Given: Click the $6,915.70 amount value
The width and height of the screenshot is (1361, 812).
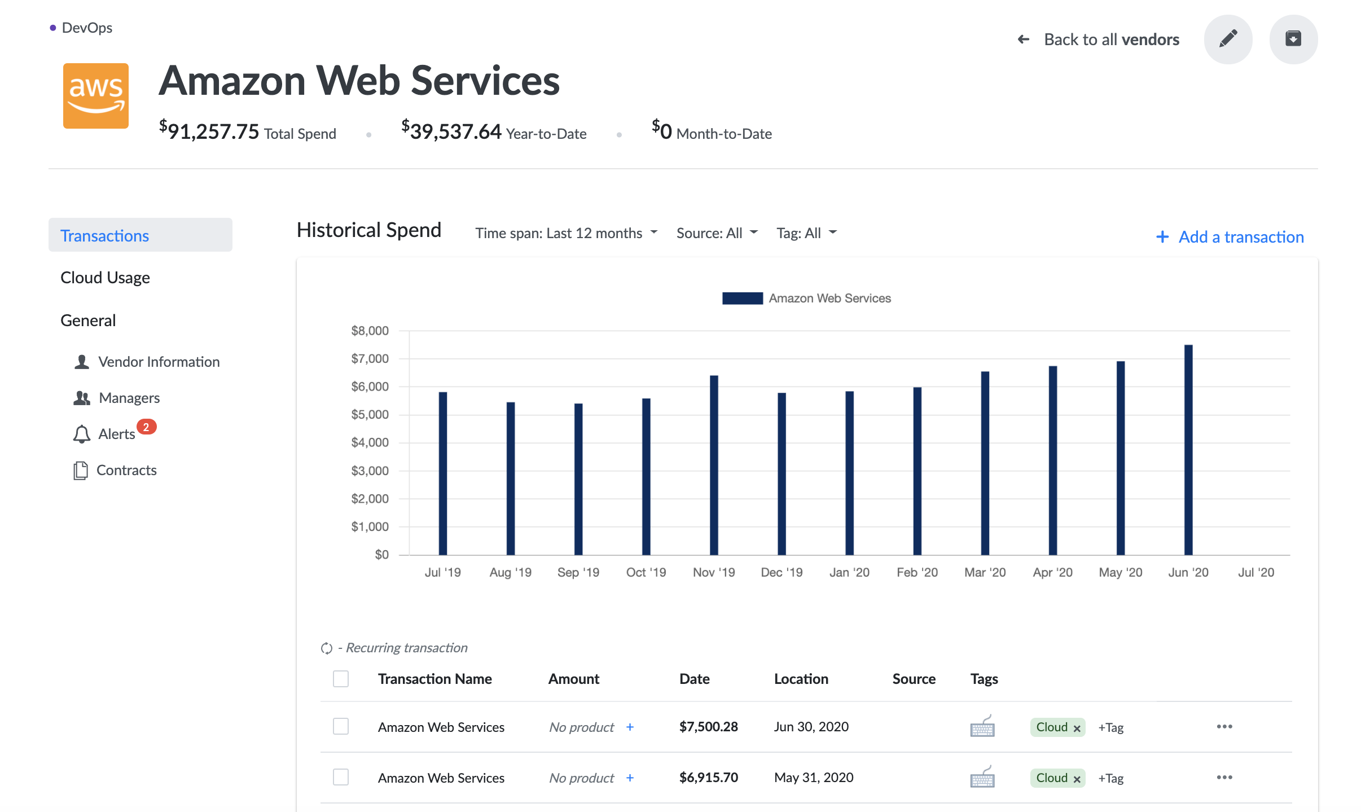Looking at the screenshot, I should 709,778.
